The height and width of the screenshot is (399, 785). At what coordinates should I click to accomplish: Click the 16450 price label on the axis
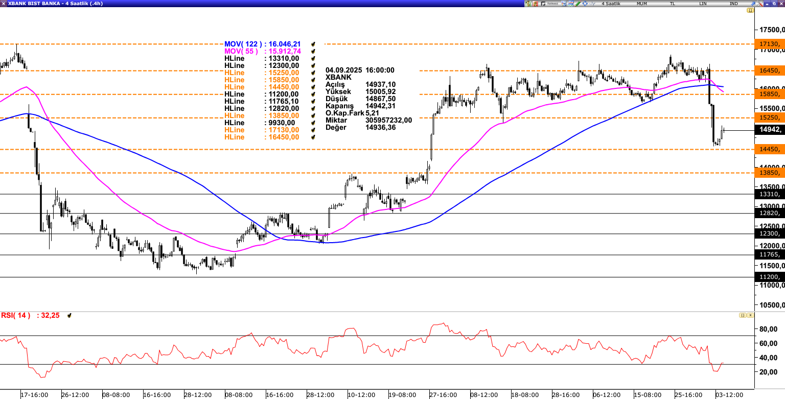click(769, 71)
